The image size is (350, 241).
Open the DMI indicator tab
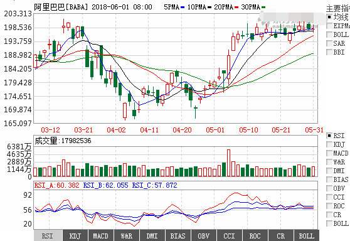pos(152,236)
